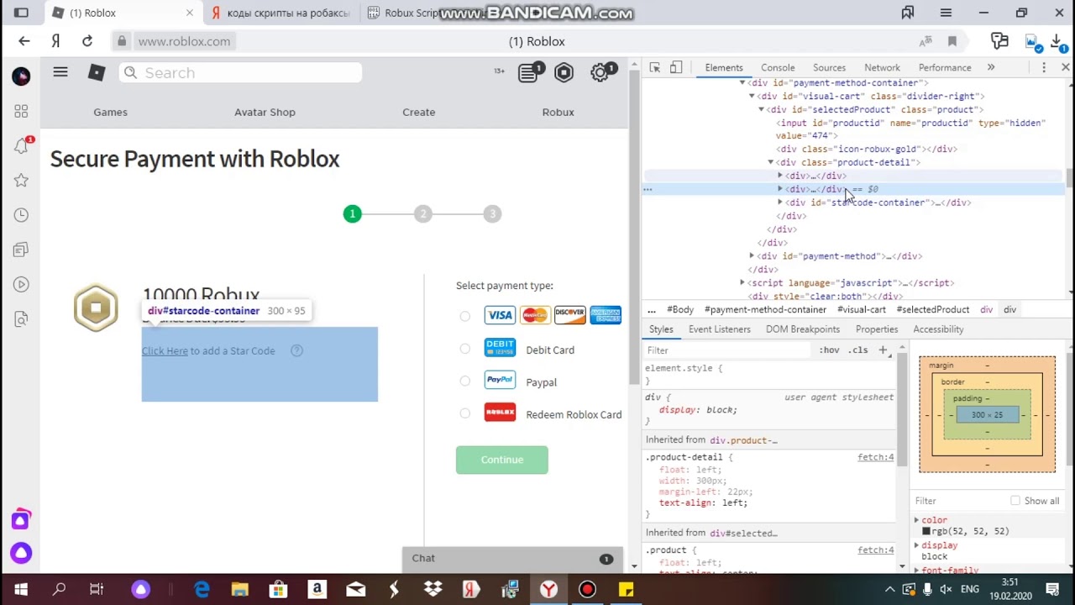Screen dimensions: 1075x605
Task: Open the Games navigation link
Action: pyautogui.click(x=110, y=112)
